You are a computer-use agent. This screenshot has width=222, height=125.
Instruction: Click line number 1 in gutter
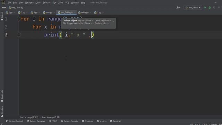(6, 19)
